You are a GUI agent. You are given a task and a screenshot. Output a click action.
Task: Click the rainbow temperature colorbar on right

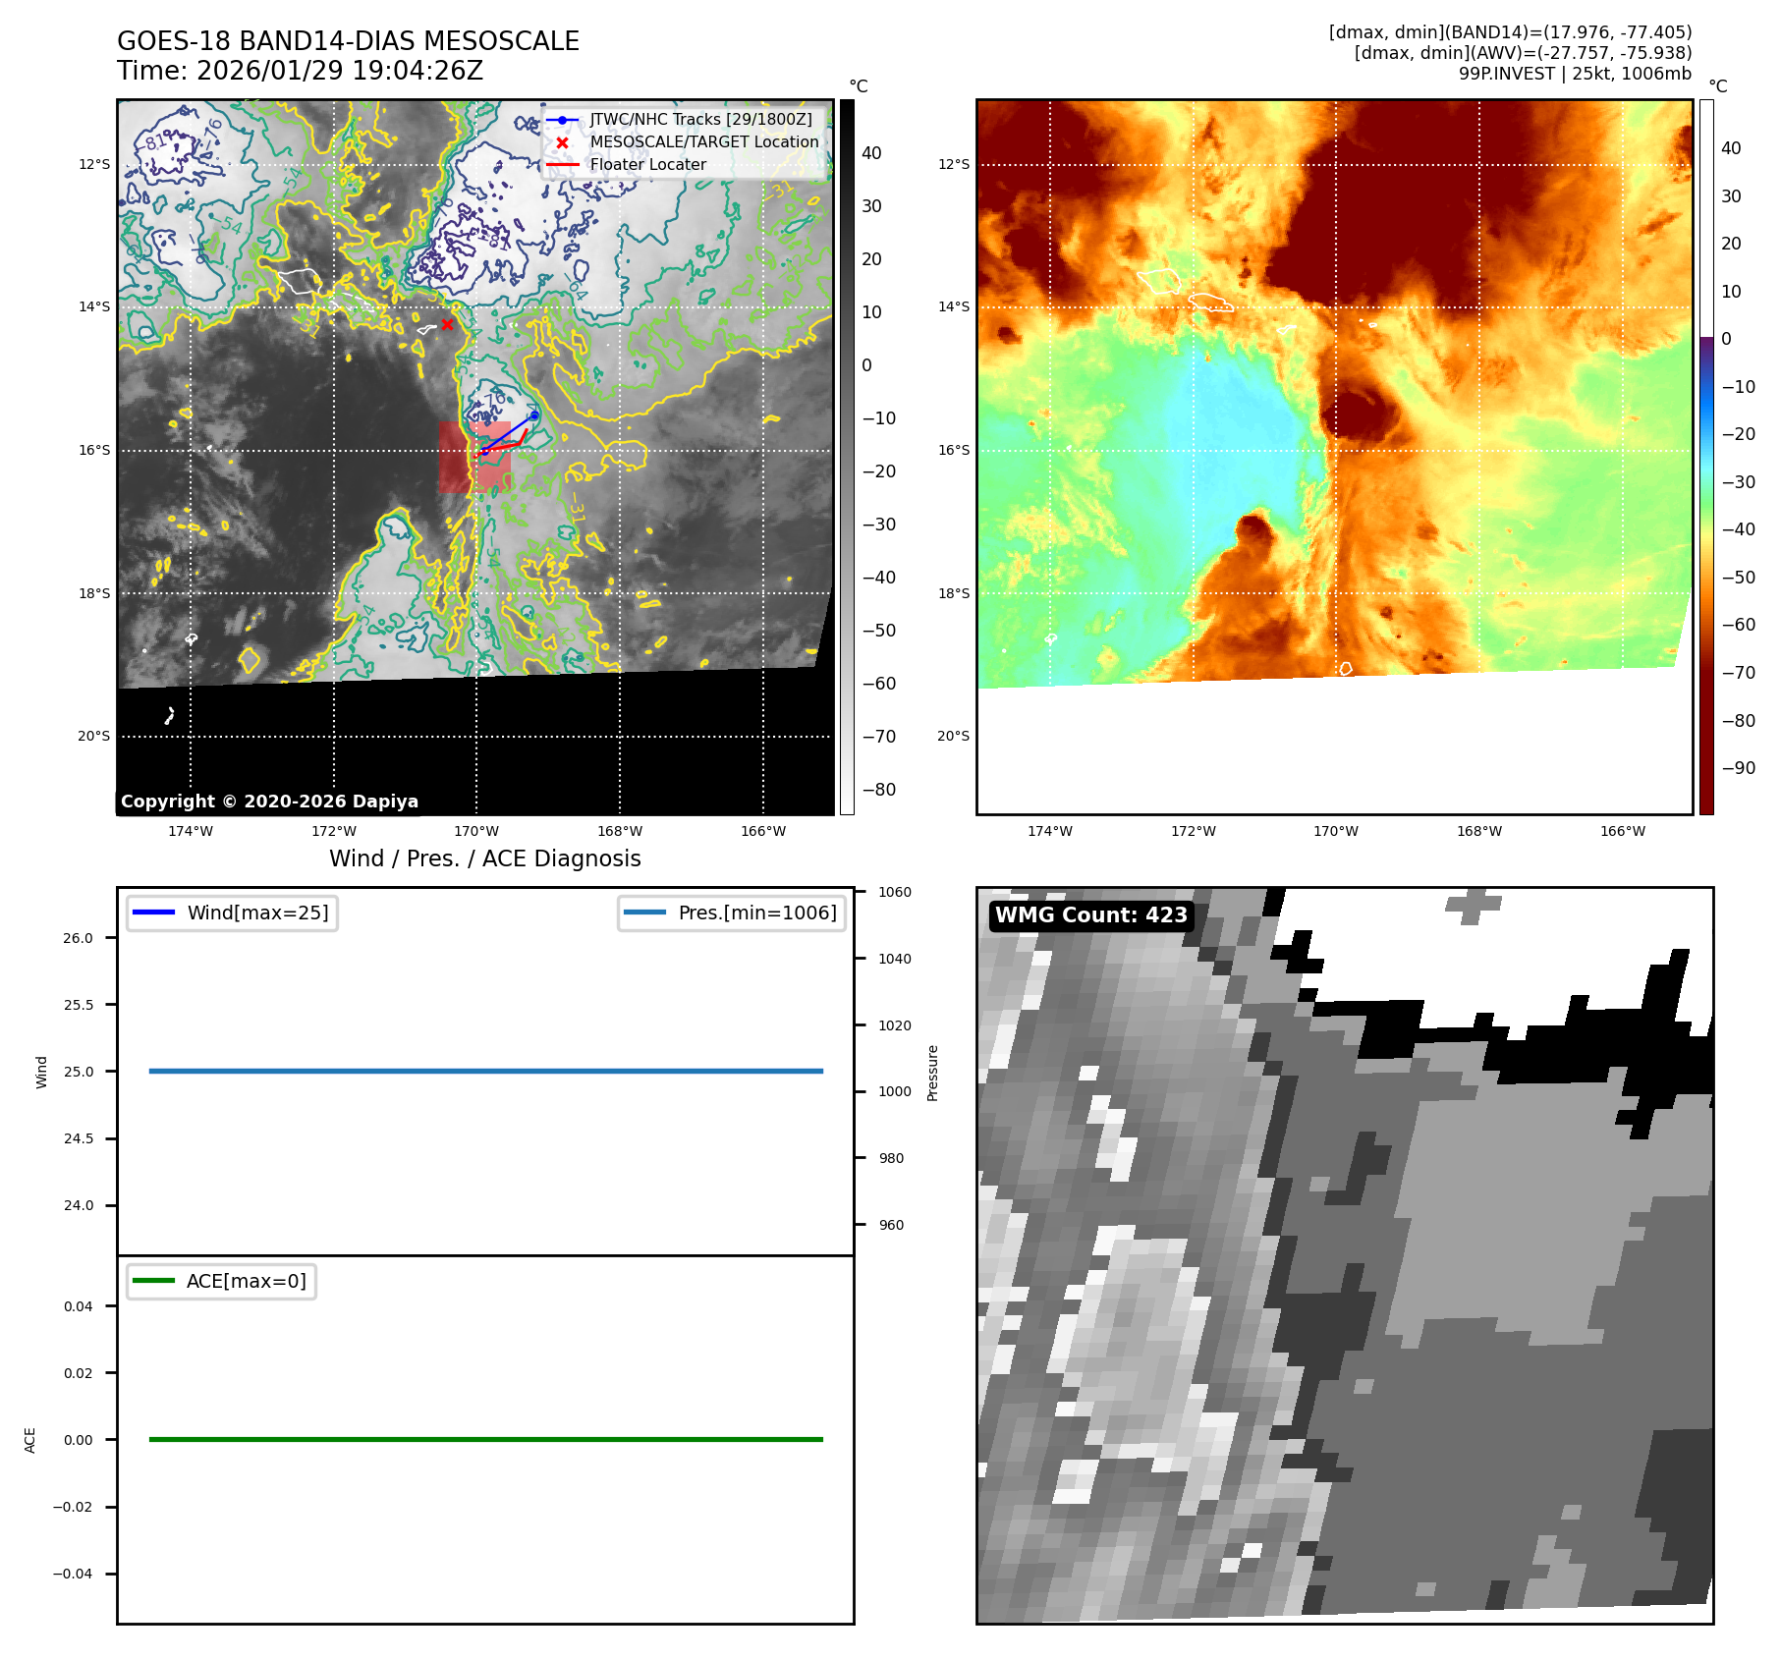tap(1706, 457)
